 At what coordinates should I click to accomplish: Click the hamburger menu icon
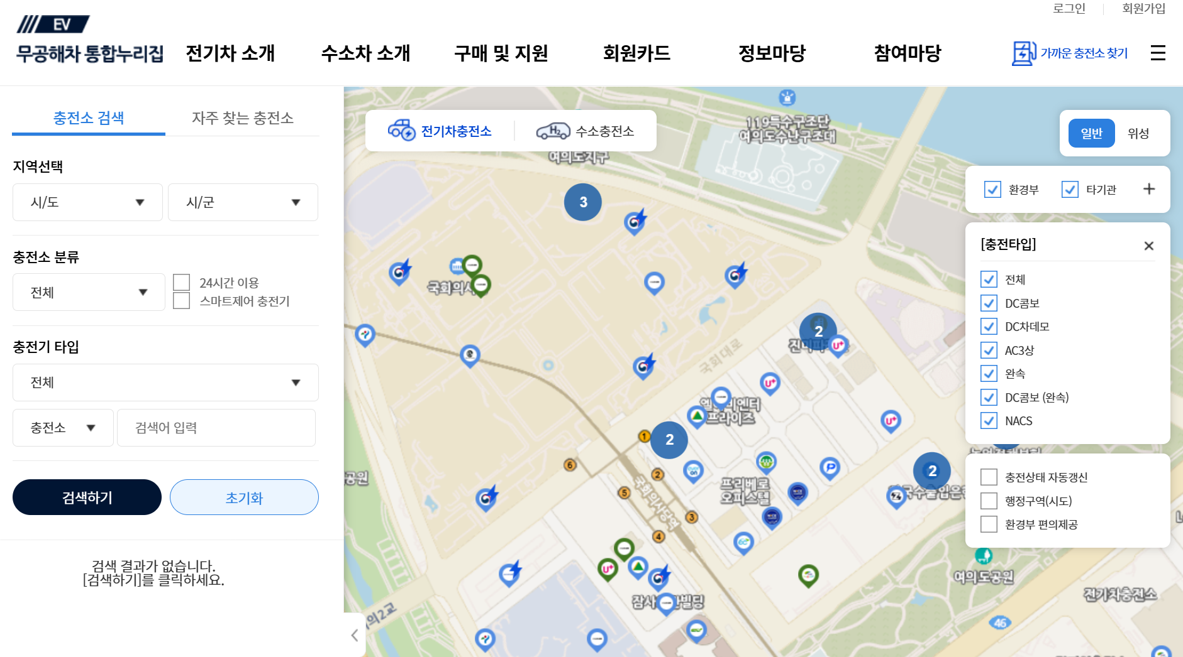pos(1158,53)
